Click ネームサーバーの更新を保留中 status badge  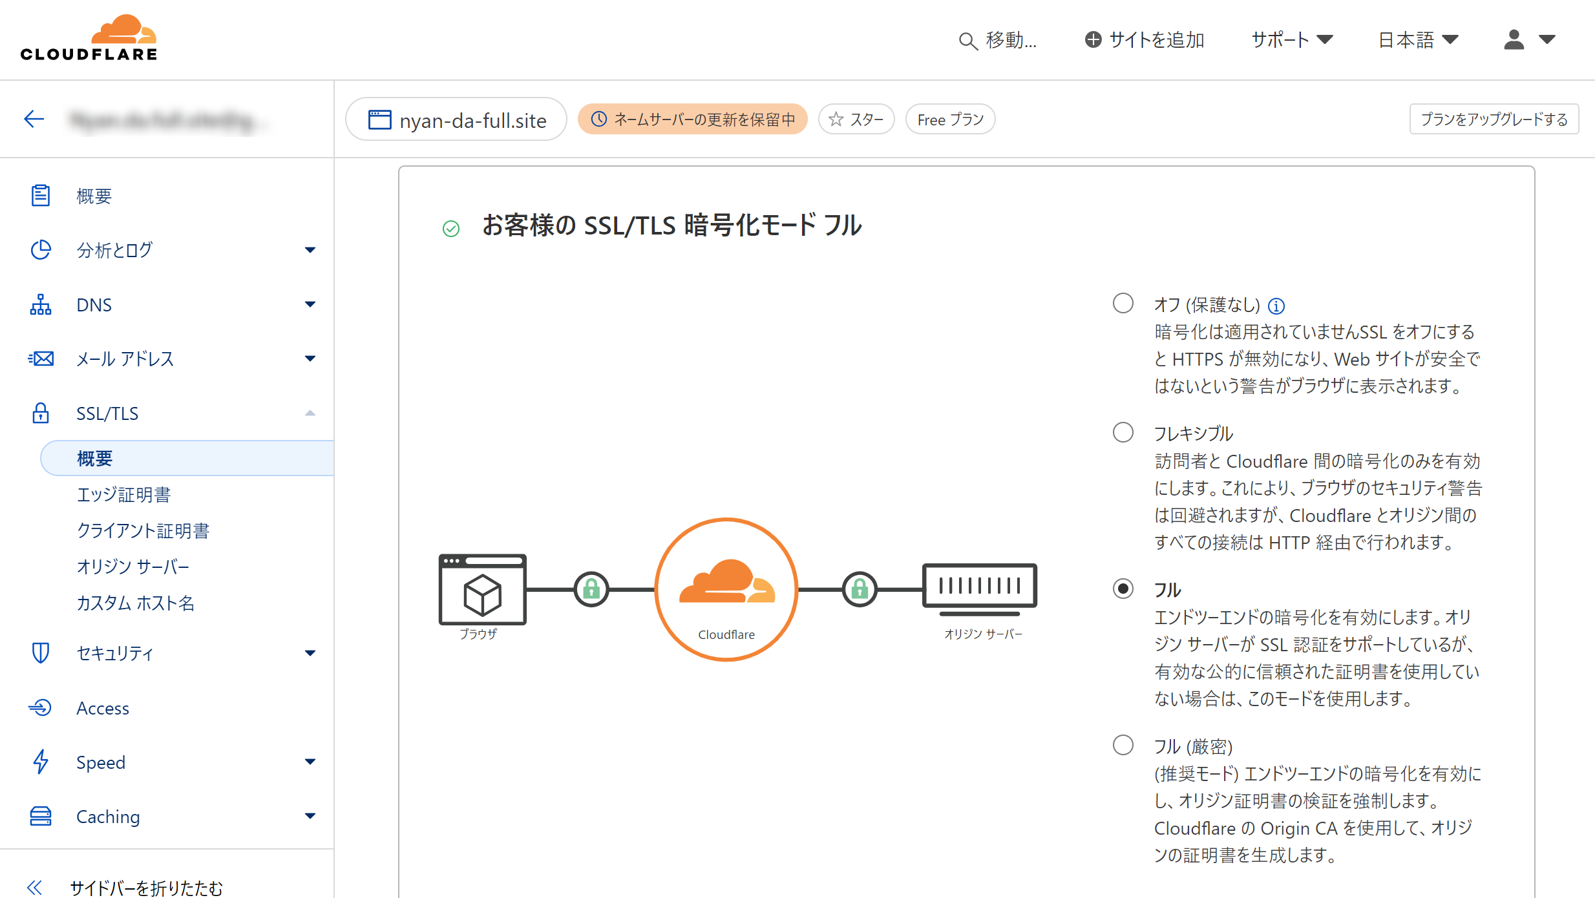pyautogui.click(x=692, y=119)
